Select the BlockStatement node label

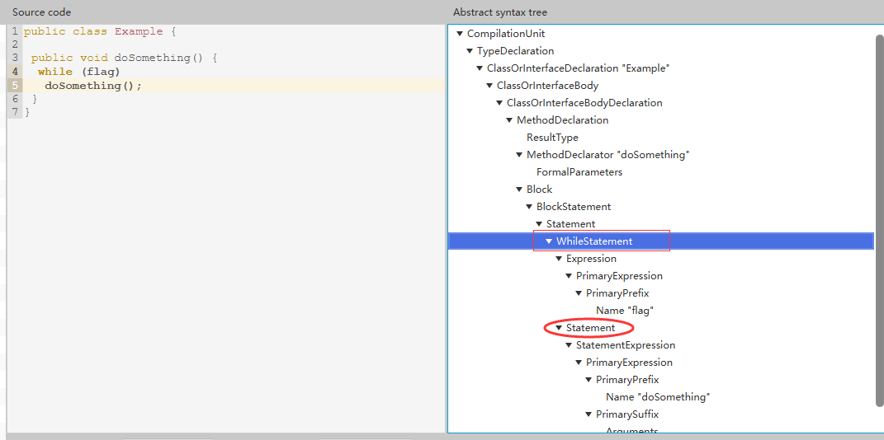pos(574,207)
